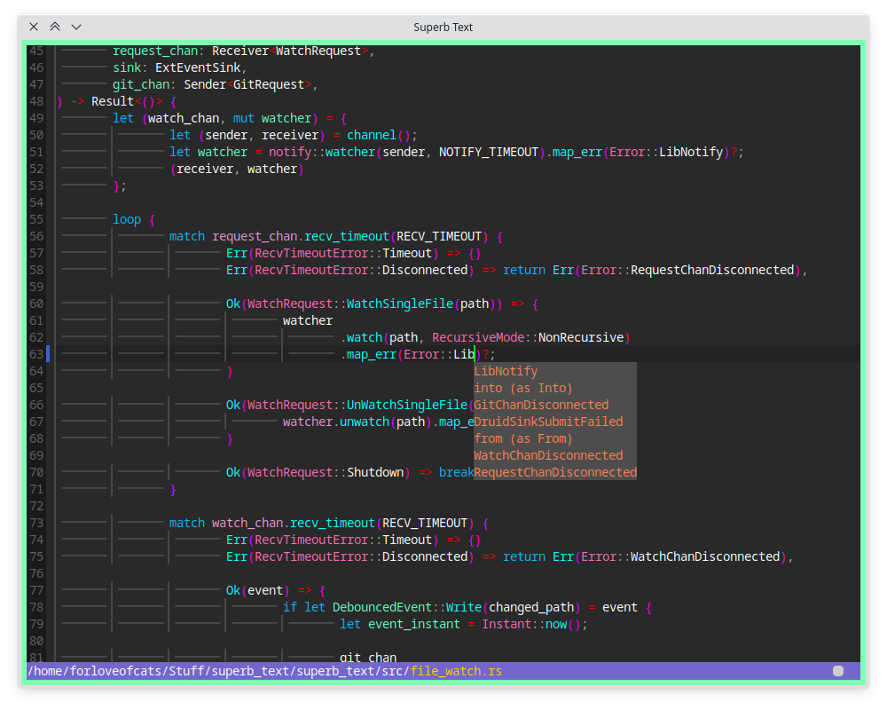This screenshot has width=887, height=710.
Task: Click the 'watcher' identifier on line 61
Action: point(308,321)
